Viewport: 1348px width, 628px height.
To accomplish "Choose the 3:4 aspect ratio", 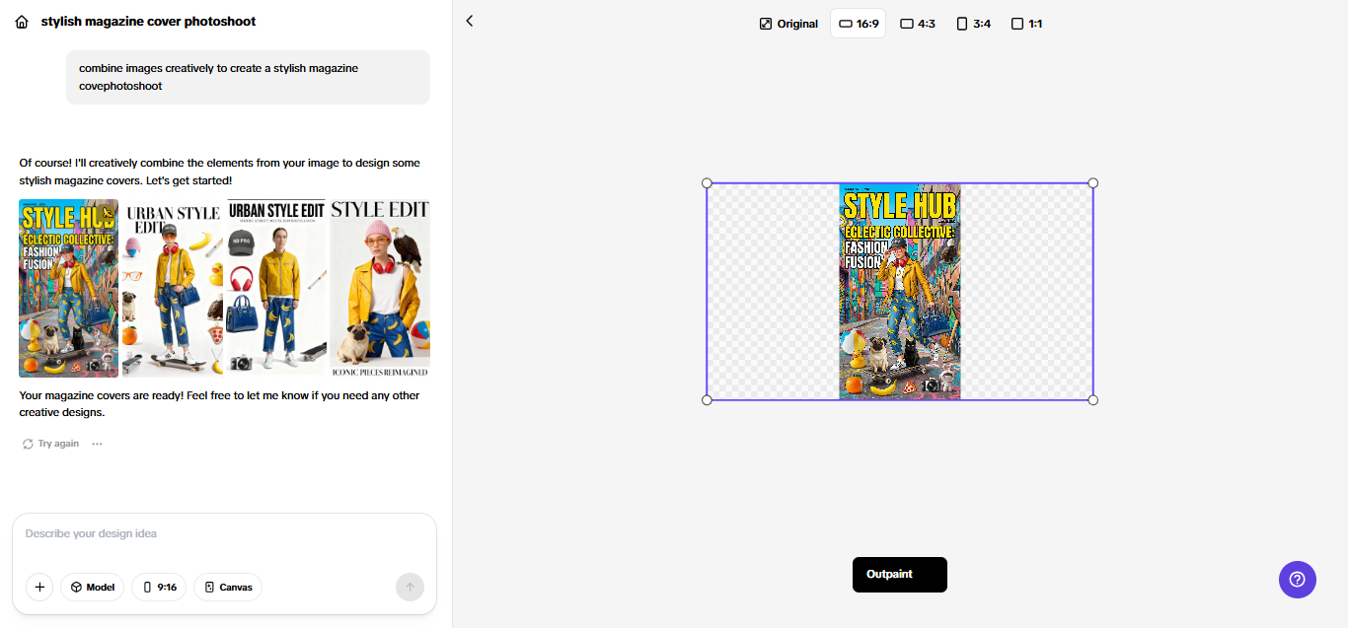I will pyautogui.click(x=973, y=24).
